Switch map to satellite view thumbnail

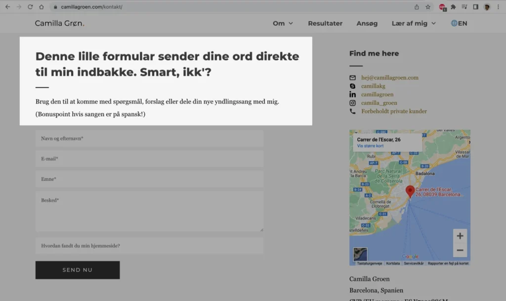click(x=360, y=254)
